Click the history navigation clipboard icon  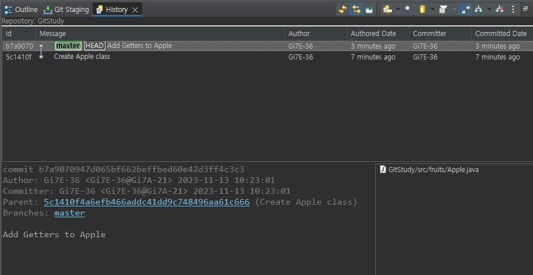(x=388, y=10)
